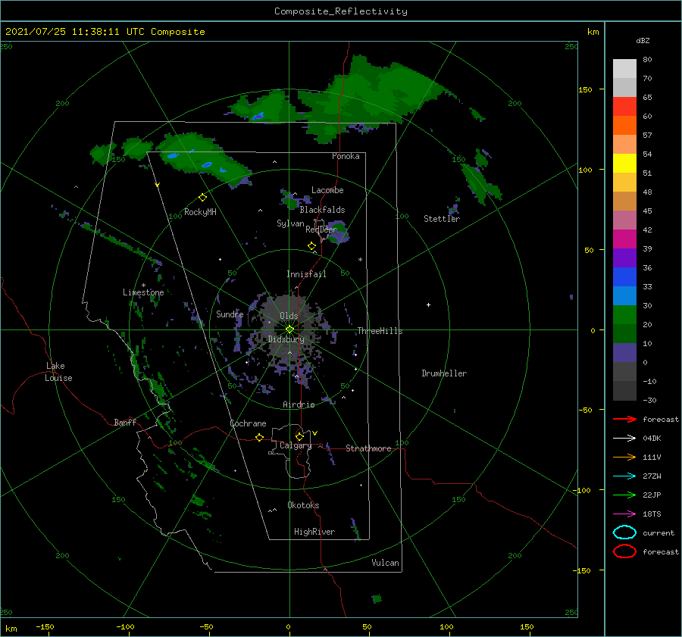Select the orange 111V arrow icon

point(624,457)
